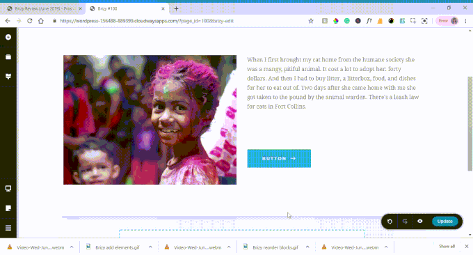Open a new browser tab
Image resolution: width=473 pixels, height=255 pixels.
point(176,9)
